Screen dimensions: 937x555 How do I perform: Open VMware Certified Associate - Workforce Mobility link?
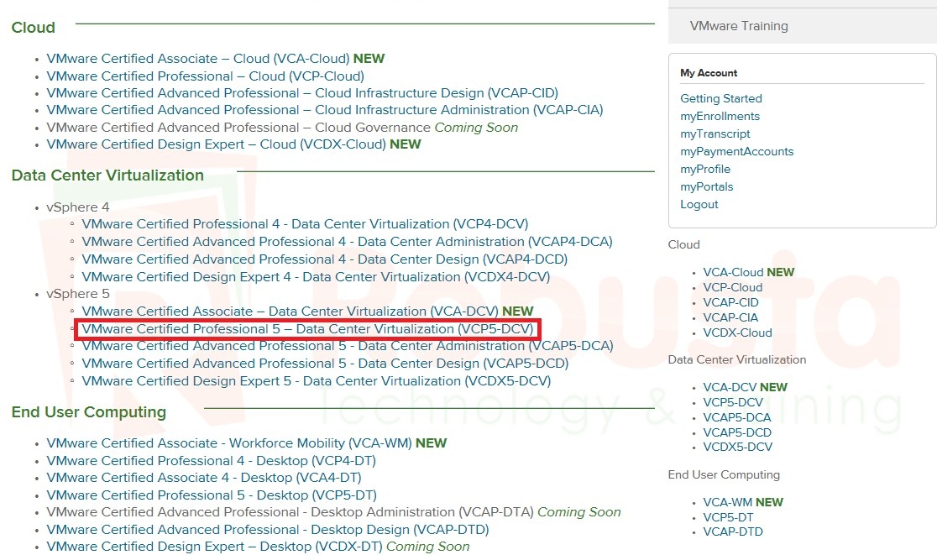(229, 443)
